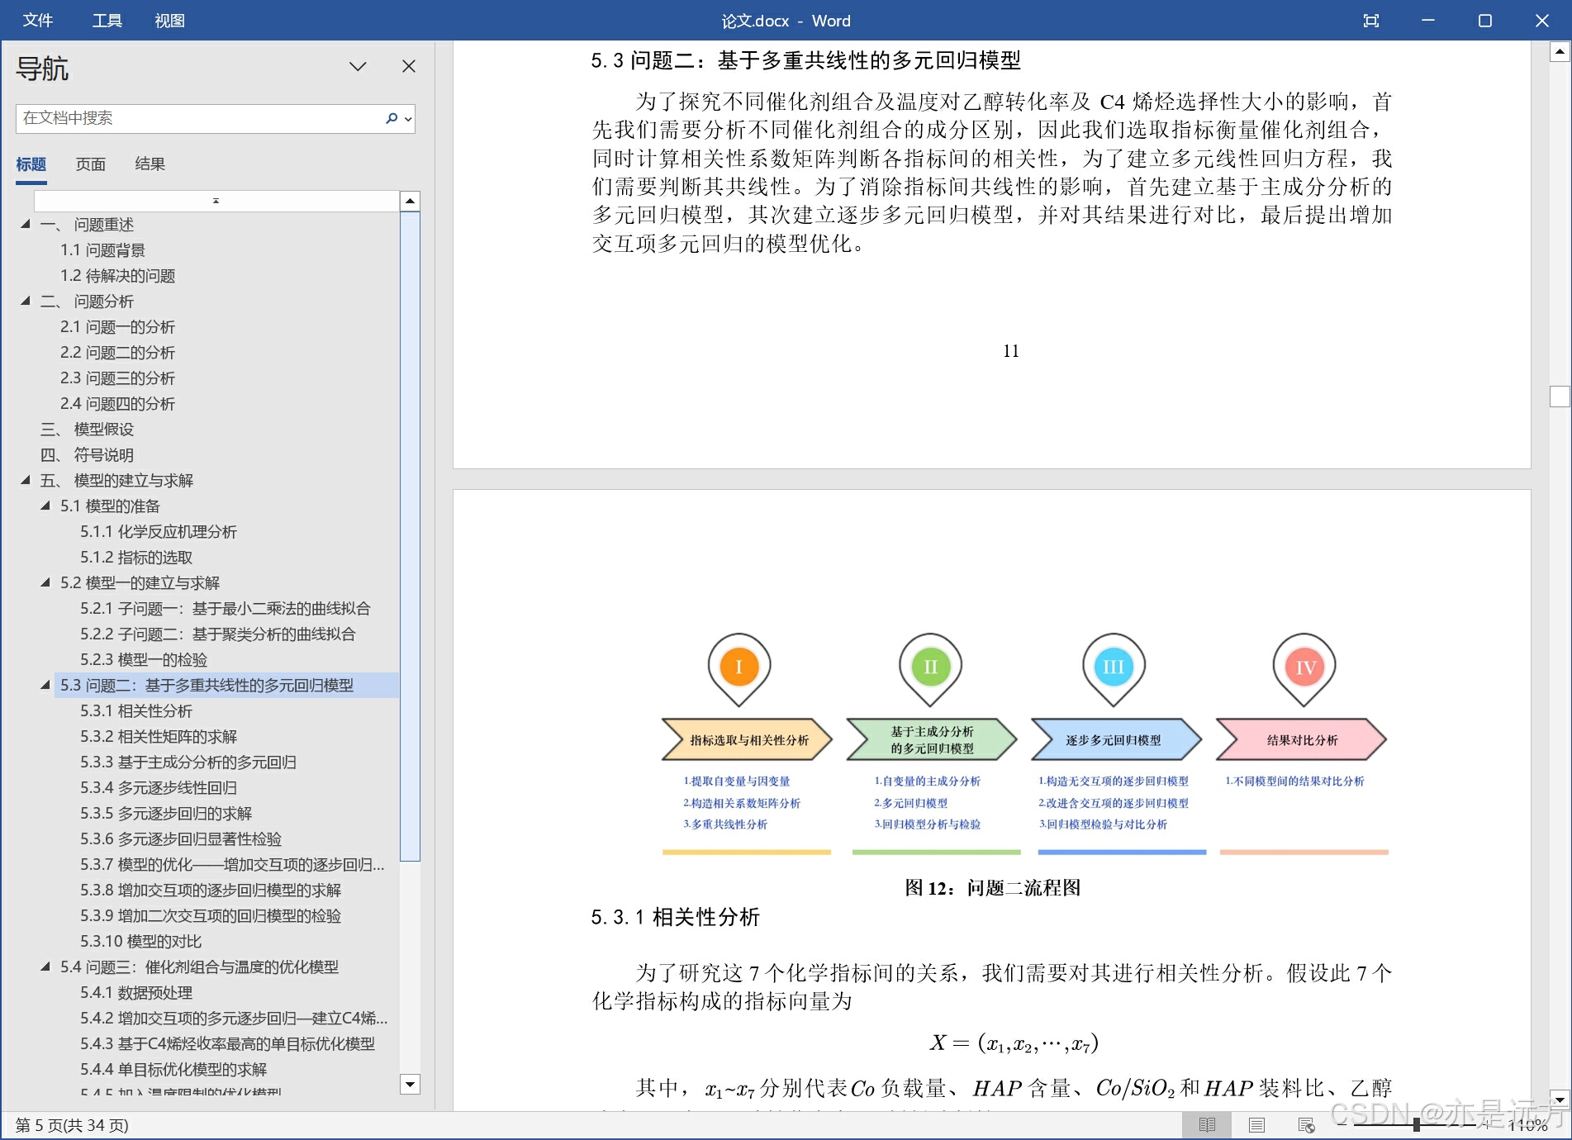Click the 结果对比分析 arrow shape
The width and height of the screenshot is (1572, 1140).
click(x=1301, y=739)
